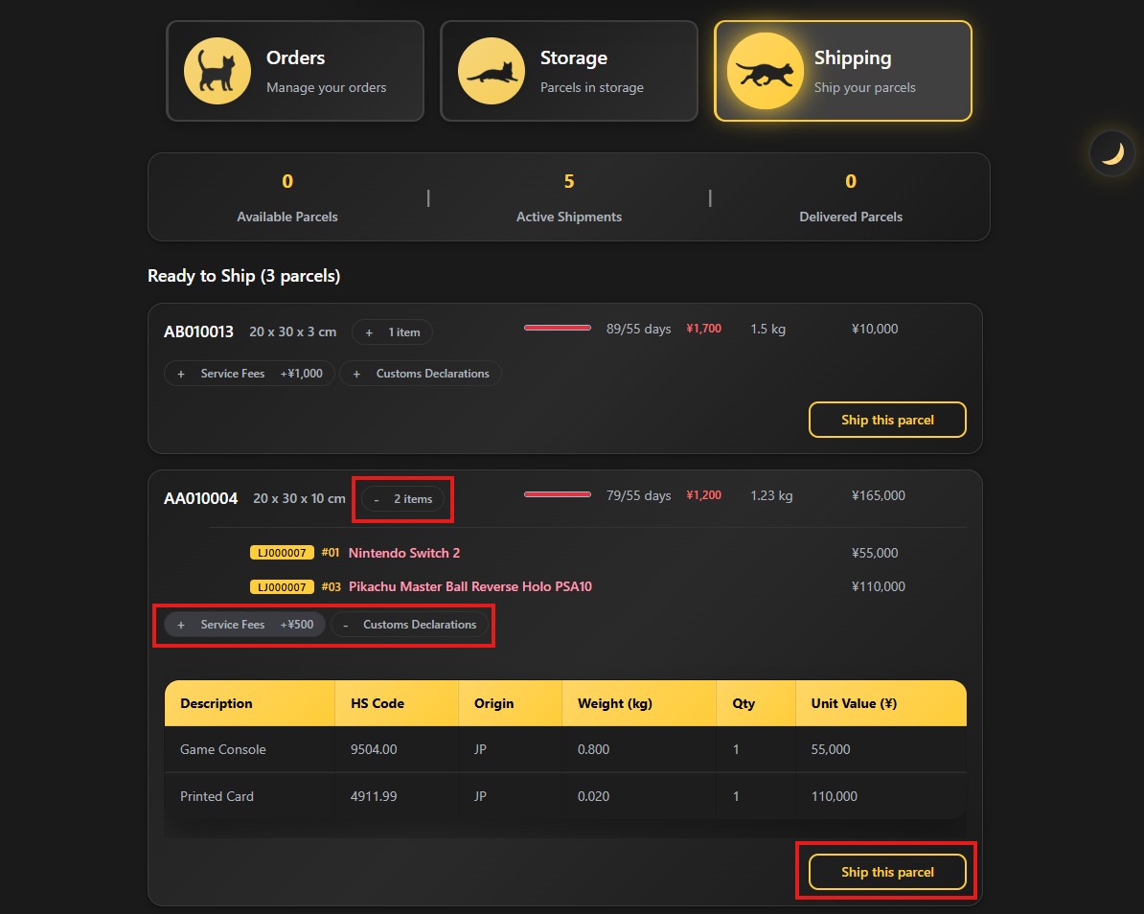The image size is (1144, 914).
Task: Expand Service Fees +¥1,000 for AB010013
Action: (249, 374)
